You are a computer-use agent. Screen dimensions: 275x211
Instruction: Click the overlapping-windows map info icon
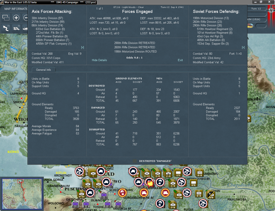click(x=6, y=18)
